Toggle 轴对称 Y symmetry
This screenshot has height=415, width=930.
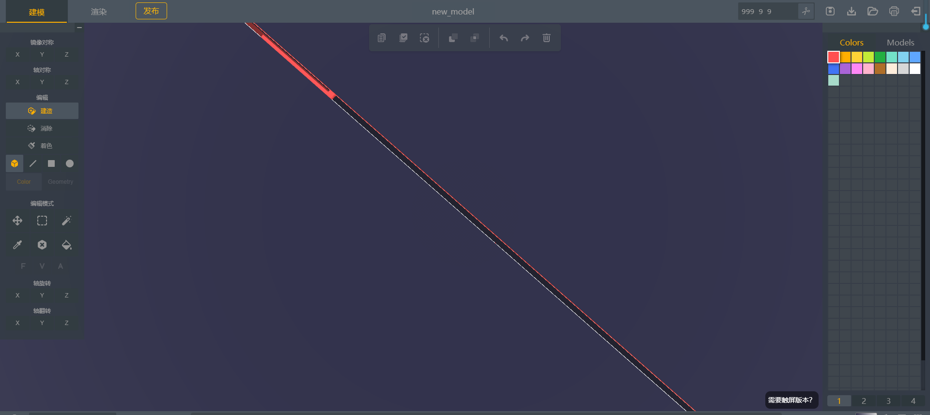click(42, 82)
